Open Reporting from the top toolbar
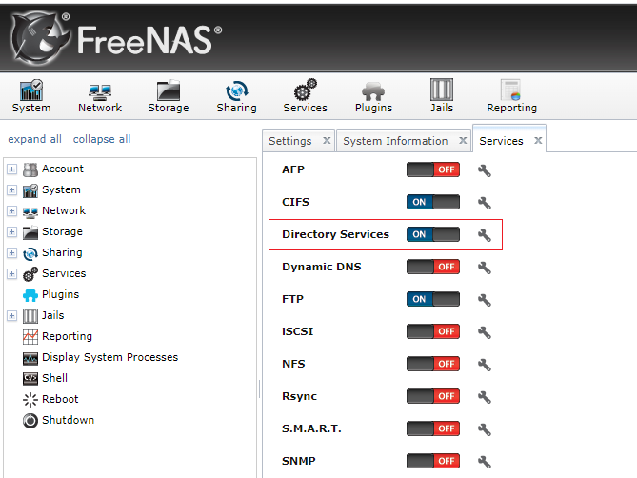Image resolution: width=637 pixels, height=478 pixels. click(x=512, y=96)
